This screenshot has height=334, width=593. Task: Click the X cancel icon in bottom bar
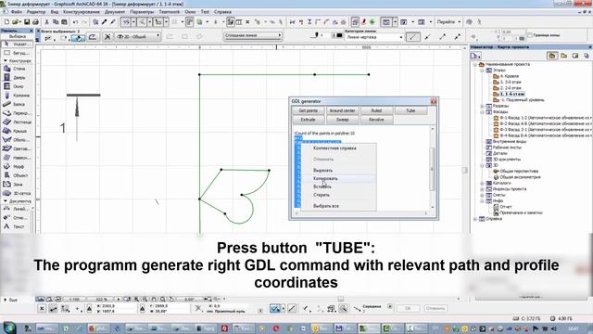click(42, 309)
